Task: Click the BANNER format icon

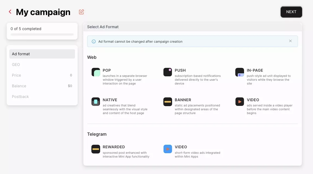Action: [x=168, y=101]
